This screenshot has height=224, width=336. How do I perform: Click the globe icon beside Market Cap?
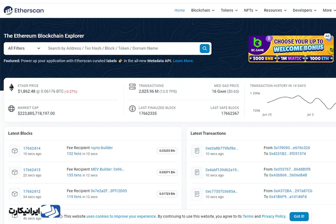click(11, 109)
